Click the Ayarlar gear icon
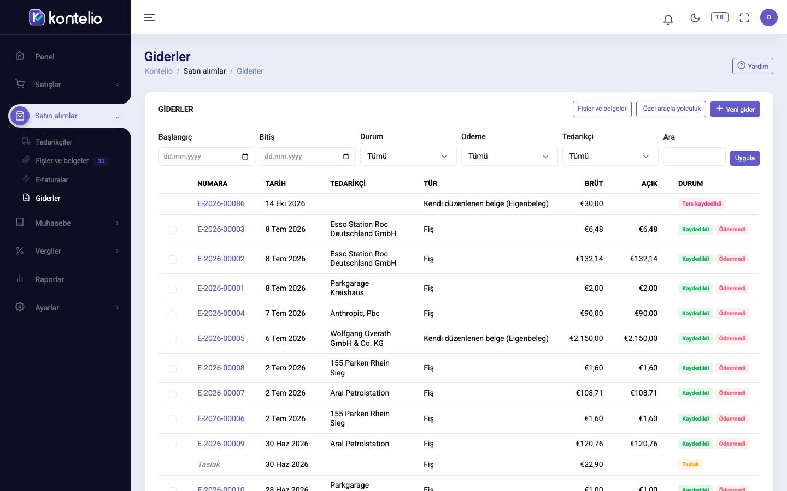This screenshot has width=787, height=491. (20, 307)
